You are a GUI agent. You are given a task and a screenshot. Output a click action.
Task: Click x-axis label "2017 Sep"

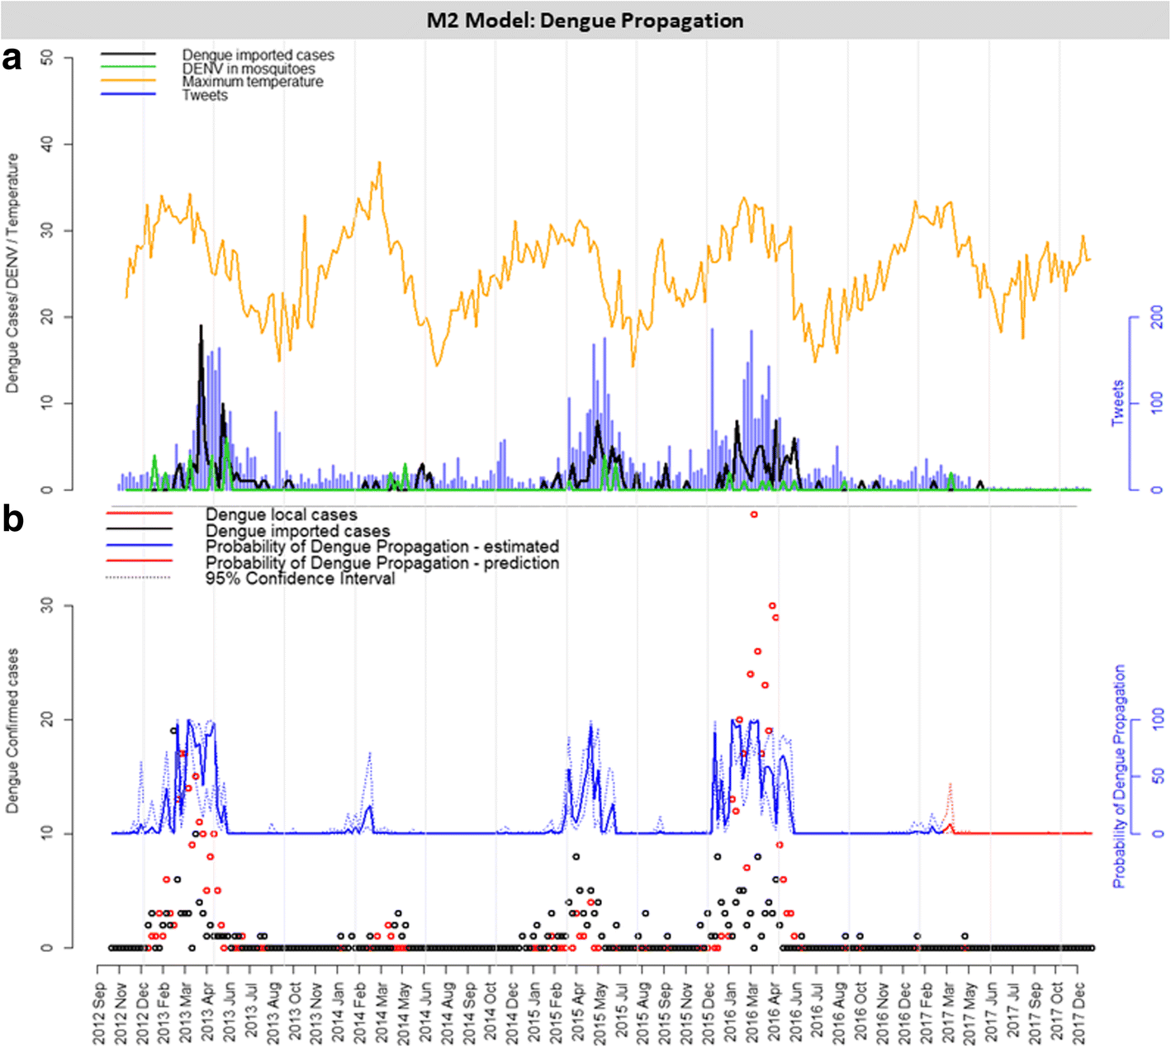pyautogui.click(x=1035, y=1014)
